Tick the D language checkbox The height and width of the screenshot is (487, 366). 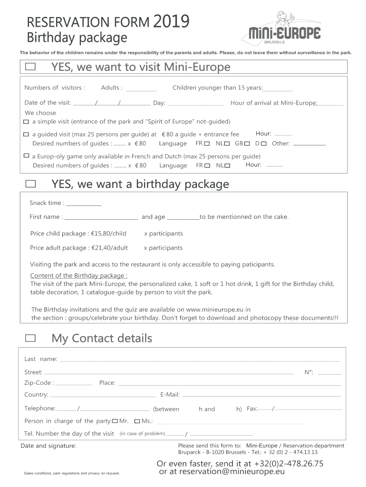pyautogui.click(x=264, y=144)
